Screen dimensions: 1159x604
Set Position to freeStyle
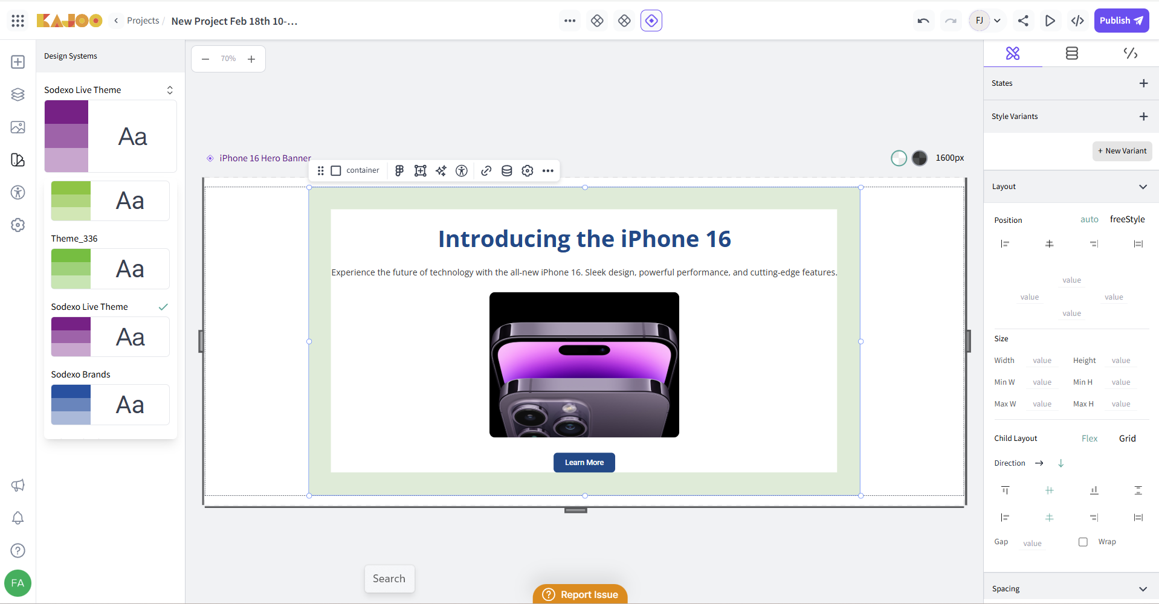(1127, 219)
